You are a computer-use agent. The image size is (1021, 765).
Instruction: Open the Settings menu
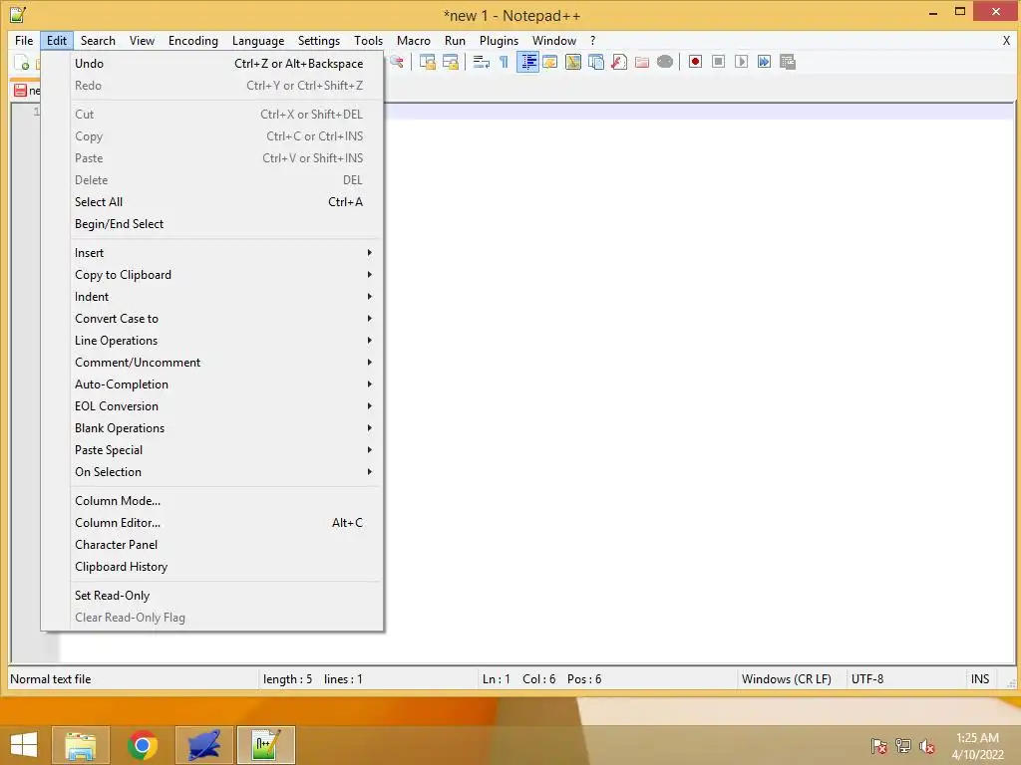(x=319, y=40)
